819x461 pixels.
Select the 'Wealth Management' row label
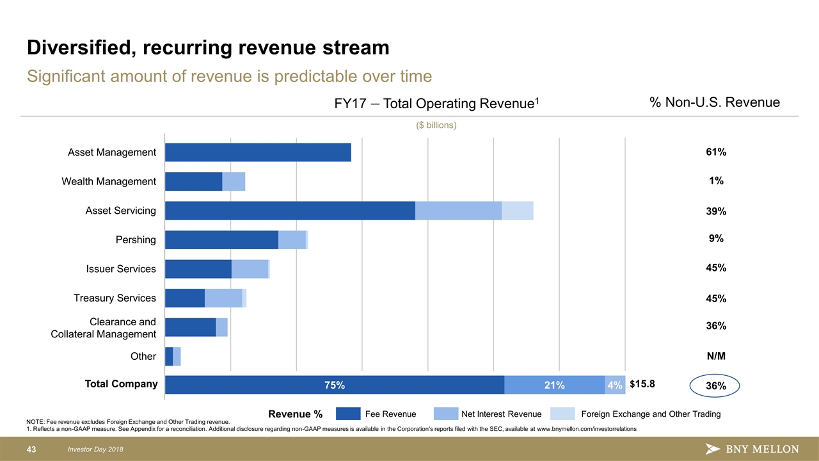pyautogui.click(x=109, y=182)
